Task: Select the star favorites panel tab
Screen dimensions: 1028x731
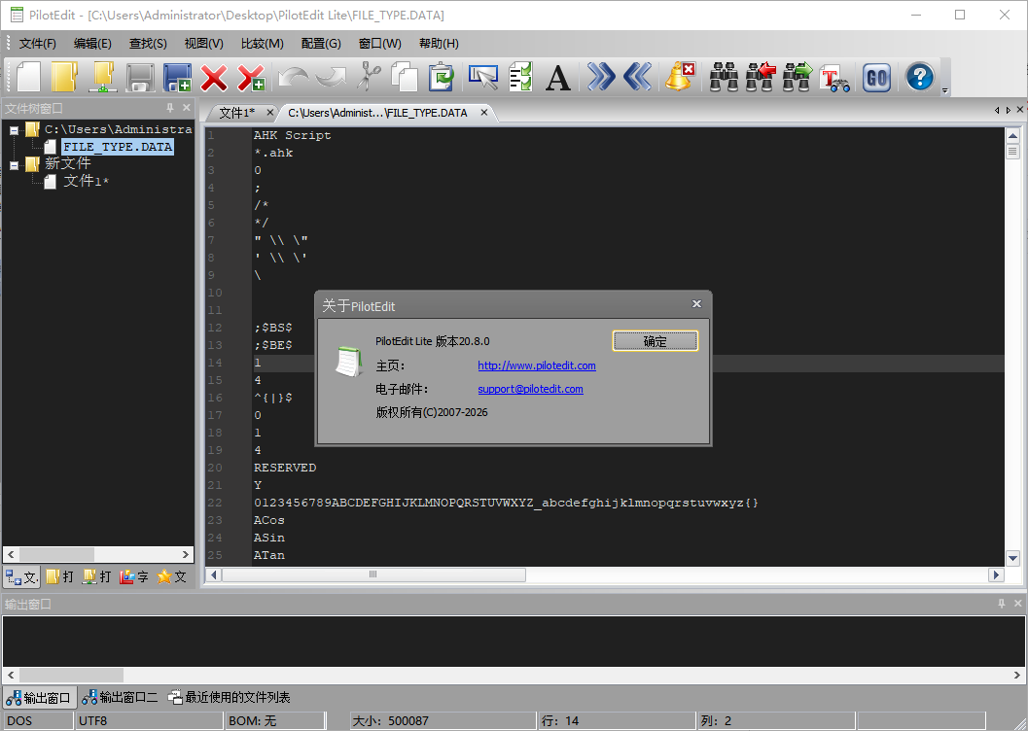Action: [172, 577]
